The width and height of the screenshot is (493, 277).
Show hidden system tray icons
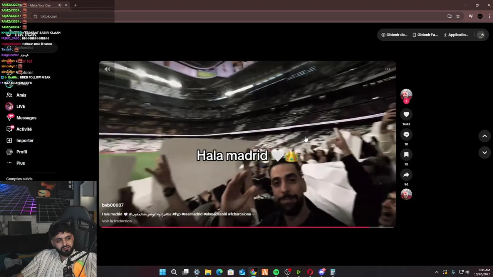(x=436, y=272)
